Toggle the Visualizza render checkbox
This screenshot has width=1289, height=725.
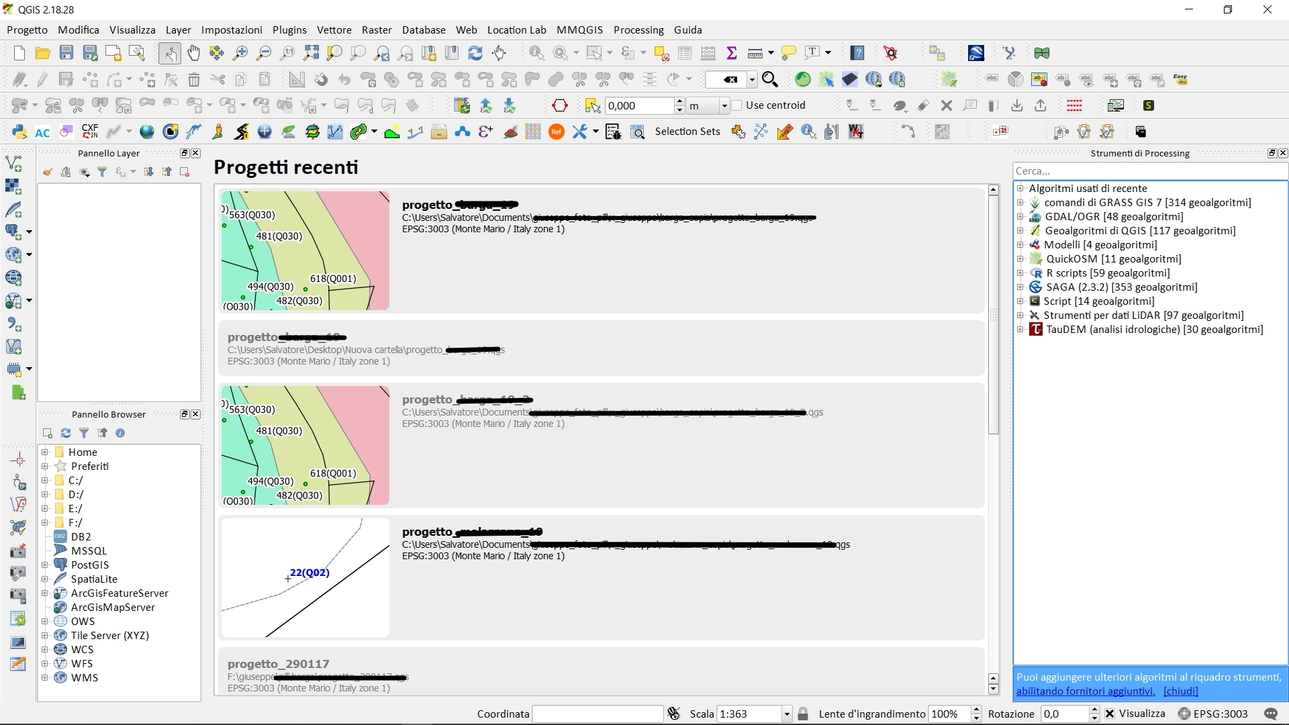click(x=1110, y=714)
